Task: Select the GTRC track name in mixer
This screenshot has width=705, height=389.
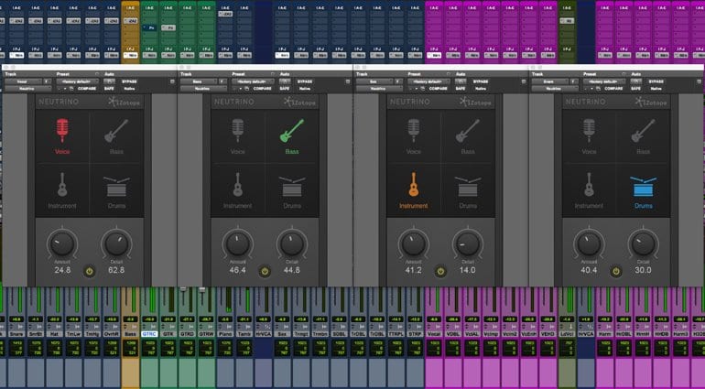Action: (149, 334)
